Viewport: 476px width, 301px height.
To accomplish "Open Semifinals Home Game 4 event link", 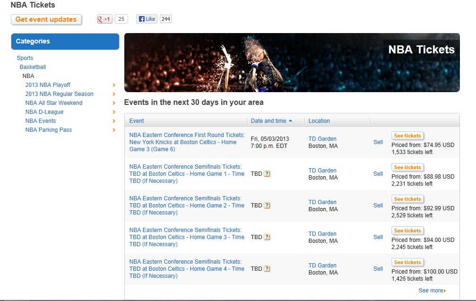I will pos(187,269).
